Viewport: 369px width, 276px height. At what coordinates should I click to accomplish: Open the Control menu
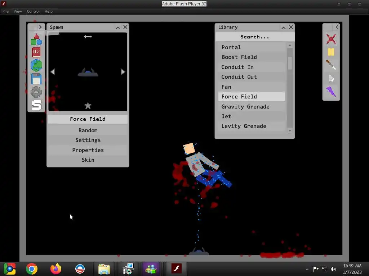coord(33,11)
